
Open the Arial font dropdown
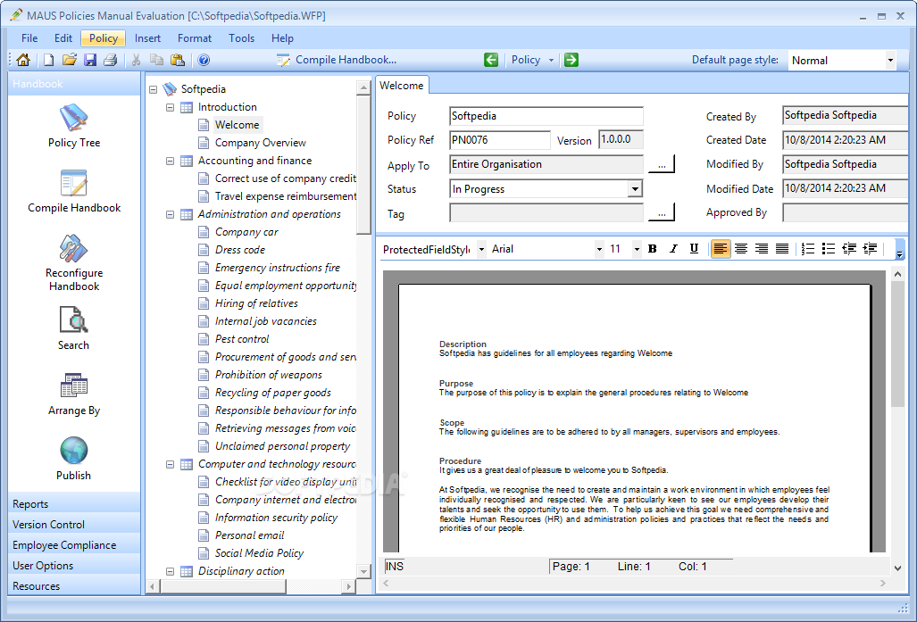tap(599, 250)
